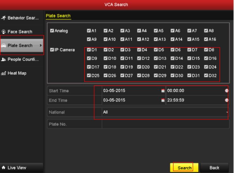Open People Counting menu item
This screenshot has width=234, height=173.
point(22,59)
